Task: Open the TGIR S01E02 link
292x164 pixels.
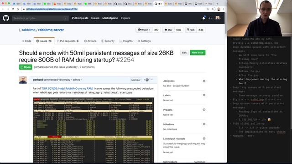Action: coord(67,88)
